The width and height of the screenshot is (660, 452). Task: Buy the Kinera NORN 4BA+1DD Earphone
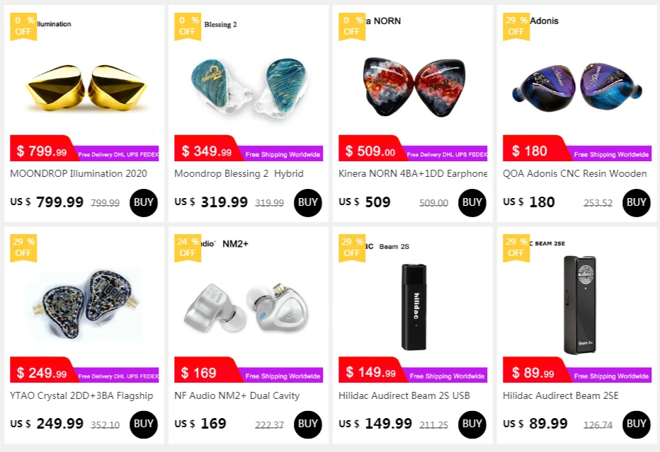pos(472,202)
